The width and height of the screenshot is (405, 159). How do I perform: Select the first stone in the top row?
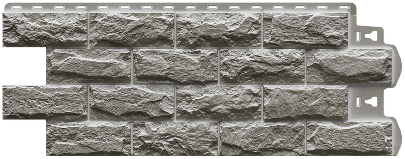[45, 30]
